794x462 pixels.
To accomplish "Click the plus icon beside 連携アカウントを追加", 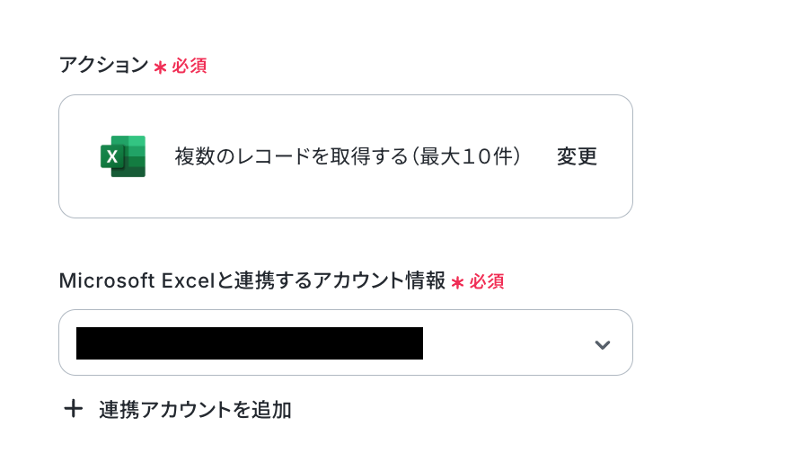I will 74,408.
